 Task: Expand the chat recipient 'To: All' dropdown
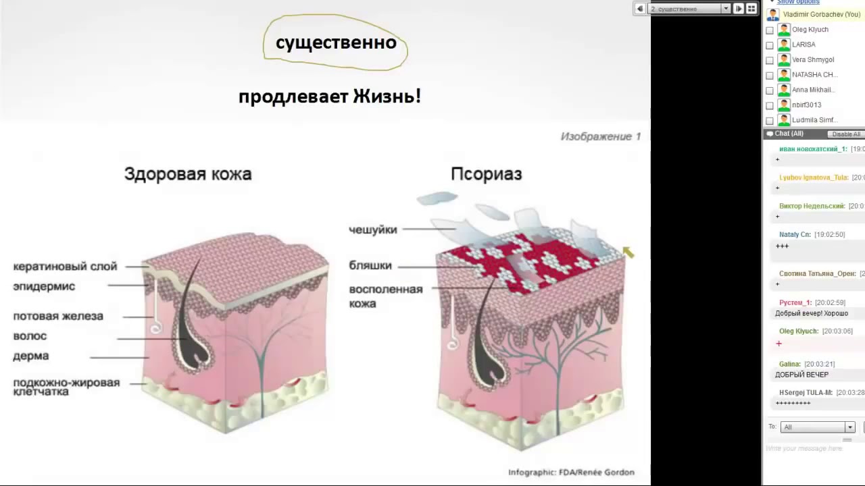(849, 427)
